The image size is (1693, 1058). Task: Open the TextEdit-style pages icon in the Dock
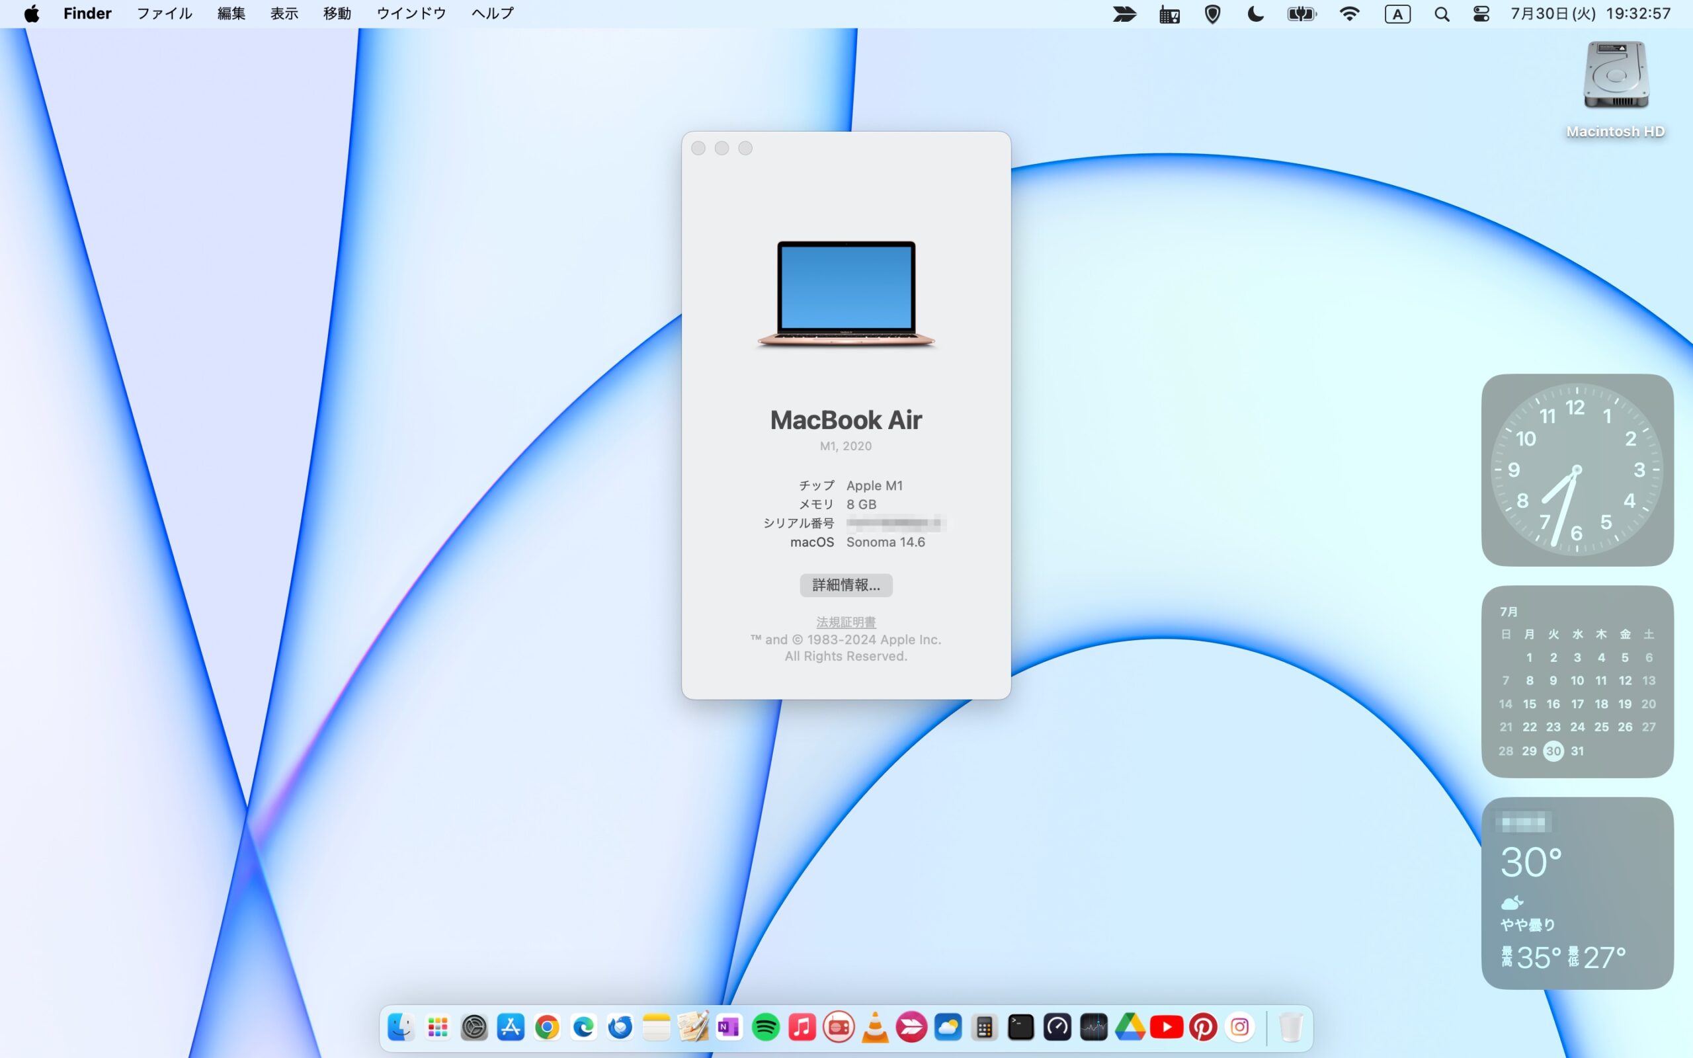(692, 1027)
